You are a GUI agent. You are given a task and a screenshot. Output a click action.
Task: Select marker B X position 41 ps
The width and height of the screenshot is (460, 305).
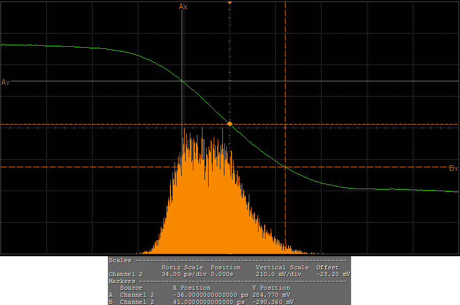210,302
